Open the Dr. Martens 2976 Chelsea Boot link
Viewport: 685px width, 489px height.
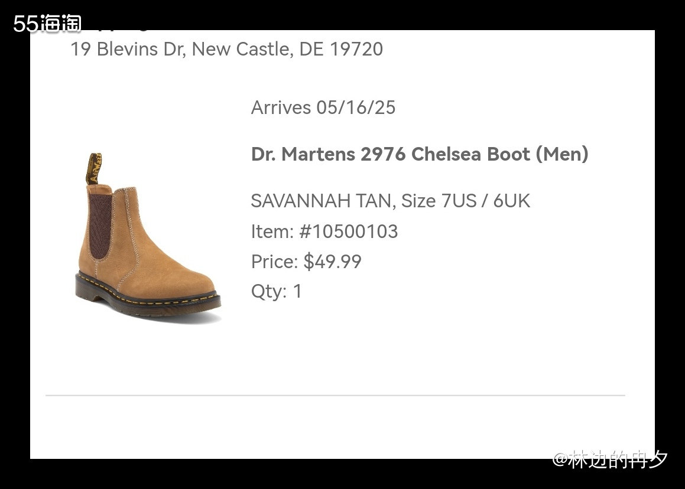pyautogui.click(x=419, y=154)
